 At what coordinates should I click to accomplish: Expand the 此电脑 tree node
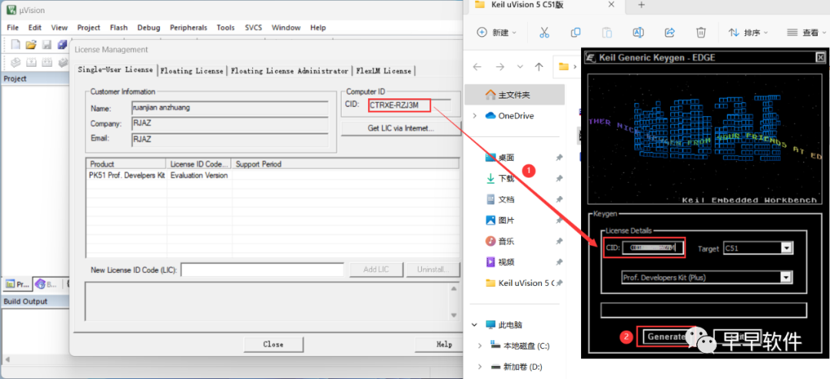tap(475, 325)
